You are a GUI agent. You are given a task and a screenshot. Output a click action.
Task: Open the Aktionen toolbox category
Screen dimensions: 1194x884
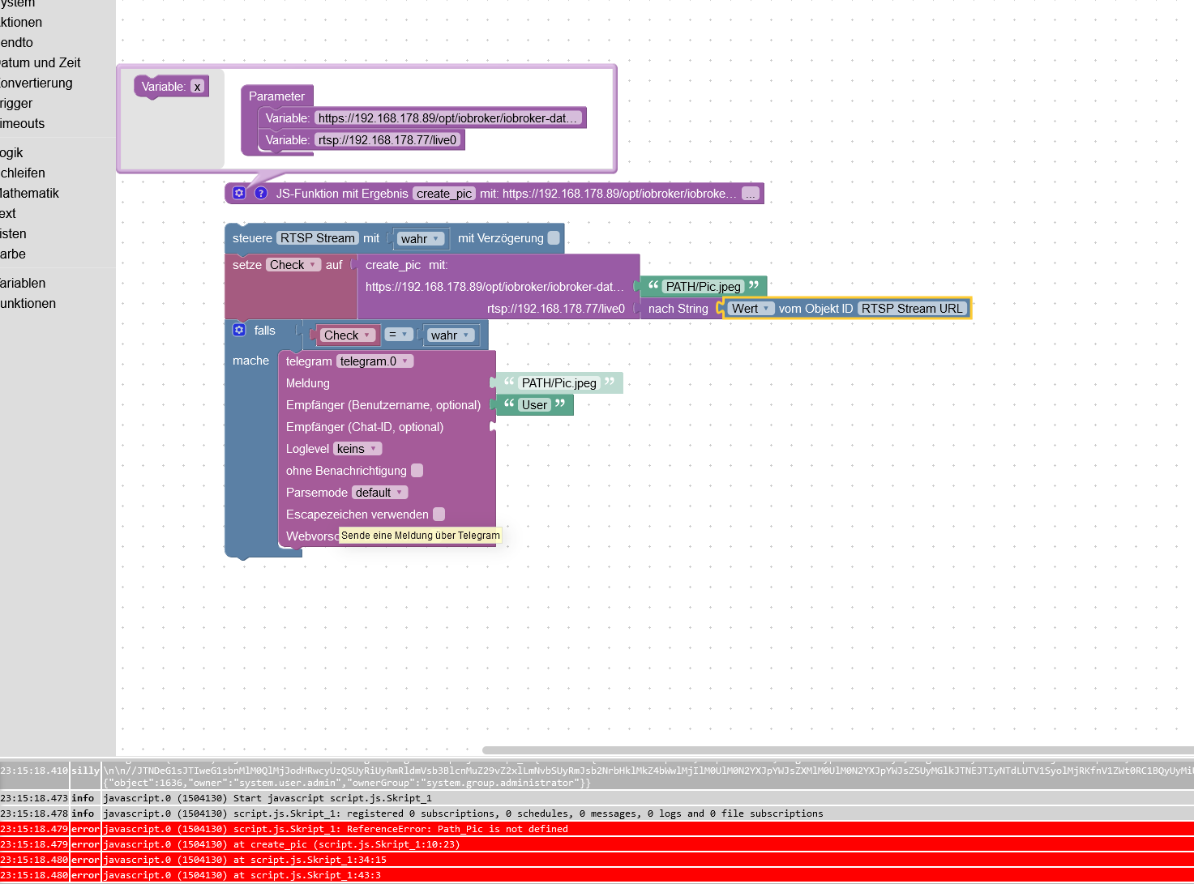21,22
